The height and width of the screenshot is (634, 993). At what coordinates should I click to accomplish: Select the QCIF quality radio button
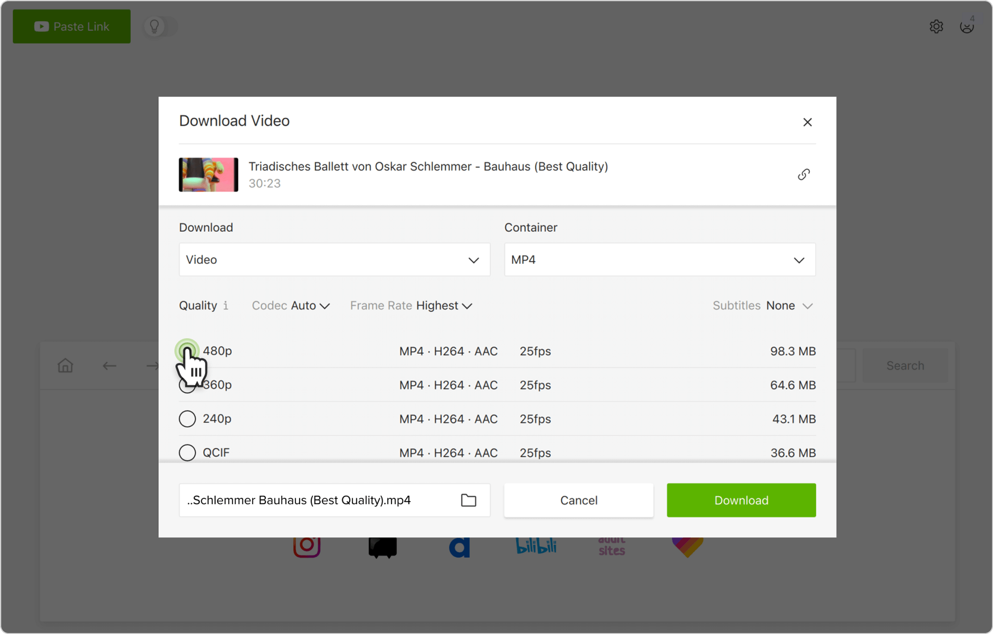point(187,452)
